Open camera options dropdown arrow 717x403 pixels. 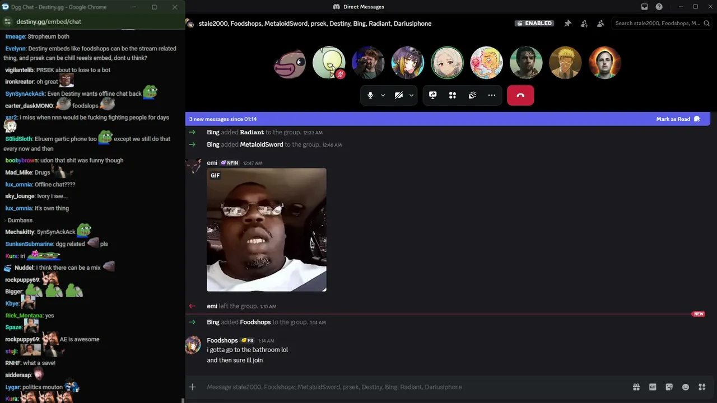(411, 95)
